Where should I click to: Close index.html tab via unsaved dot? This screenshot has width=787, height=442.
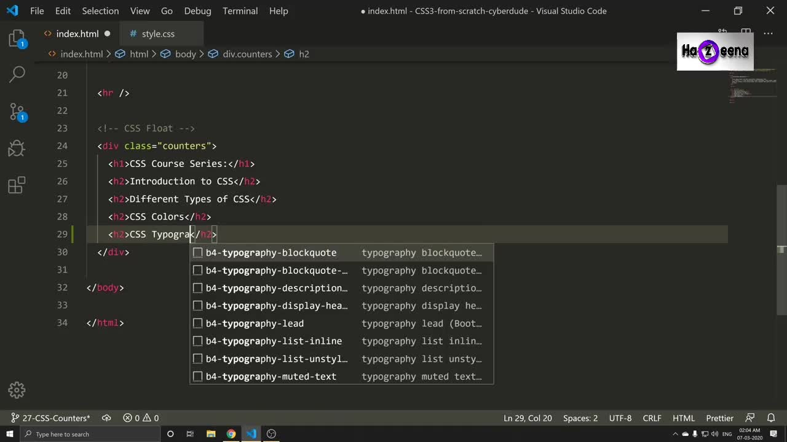(108, 34)
